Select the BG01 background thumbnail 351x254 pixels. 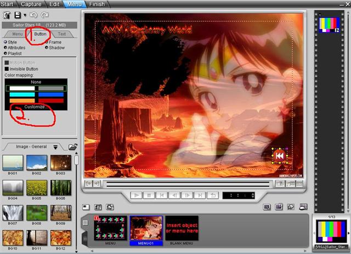tap(13, 162)
